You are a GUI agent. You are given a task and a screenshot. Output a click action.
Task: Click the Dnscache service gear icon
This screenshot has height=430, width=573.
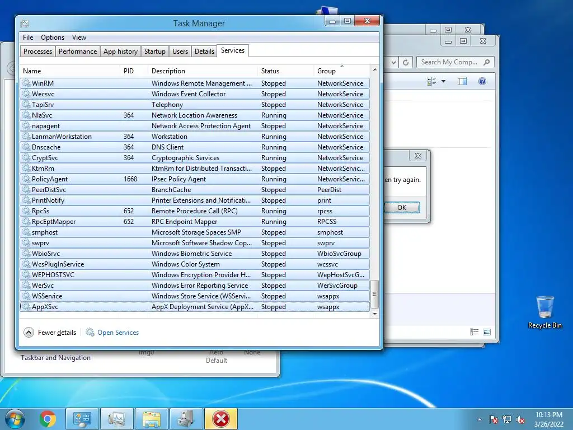26,147
